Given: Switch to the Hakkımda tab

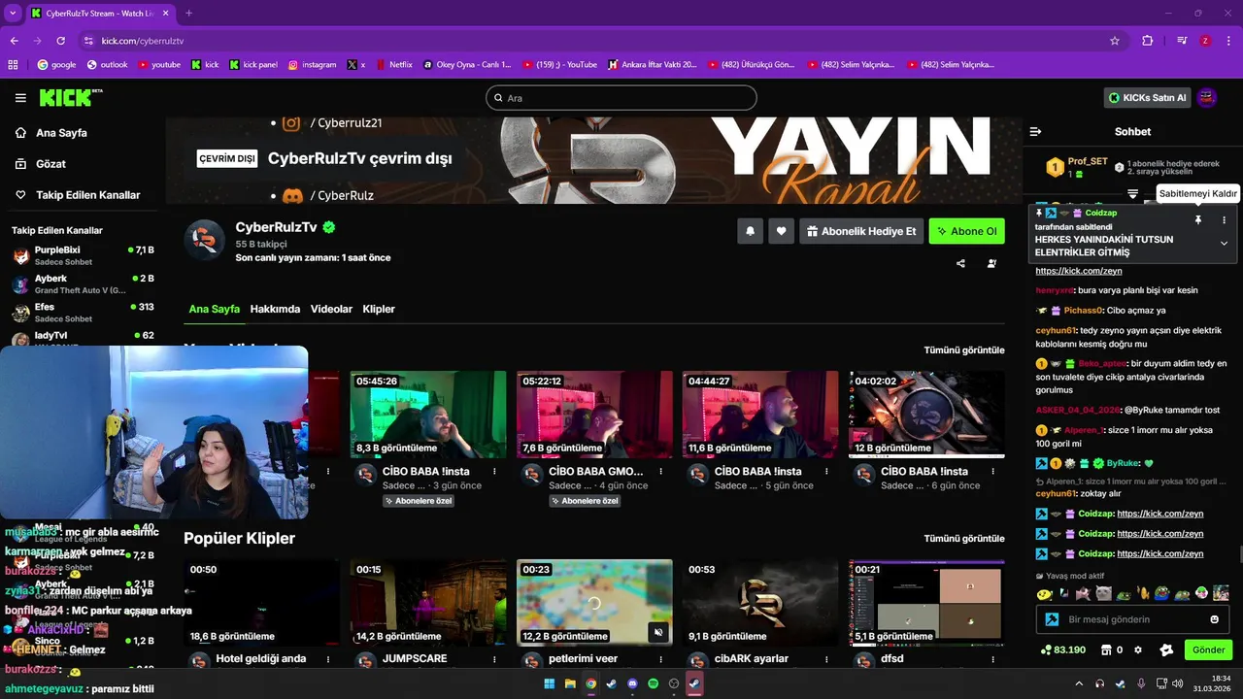Looking at the screenshot, I should click(275, 309).
